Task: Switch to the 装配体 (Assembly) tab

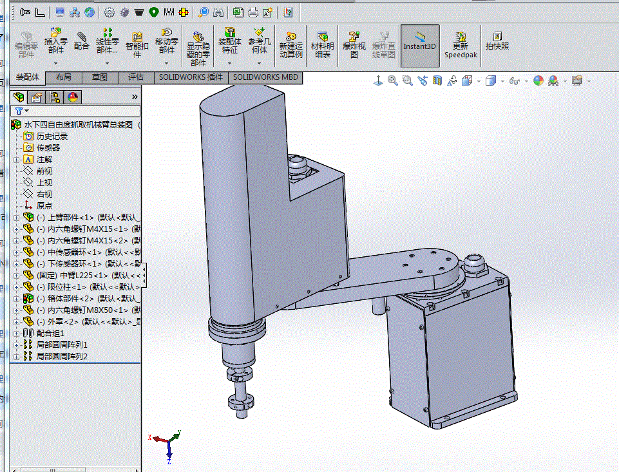Action: (x=28, y=77)
